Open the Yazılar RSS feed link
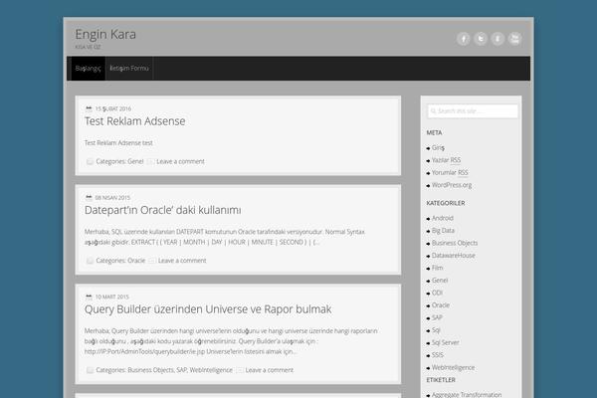597x398 pixels. [446, 160]
